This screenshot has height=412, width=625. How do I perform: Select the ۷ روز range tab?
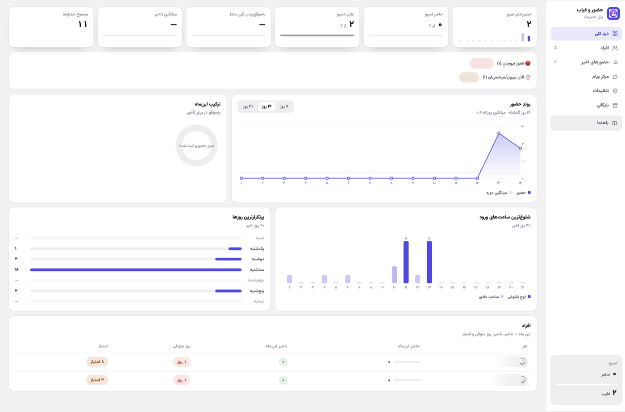click(284, 107)
